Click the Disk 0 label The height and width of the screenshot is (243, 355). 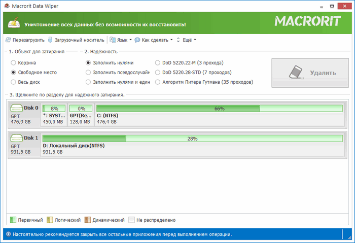tap(31, 108)
